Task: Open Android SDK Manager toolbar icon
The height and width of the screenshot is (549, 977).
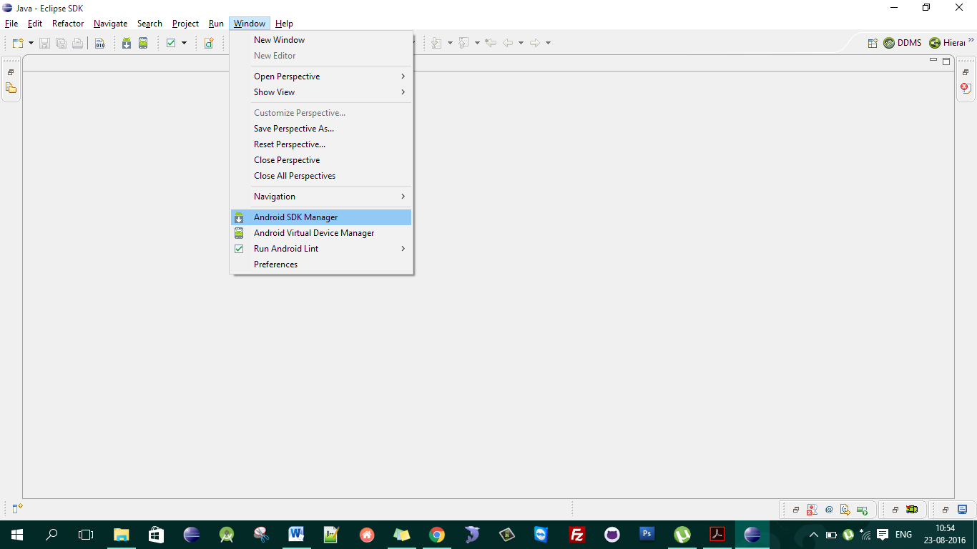Action: point(127,43)
